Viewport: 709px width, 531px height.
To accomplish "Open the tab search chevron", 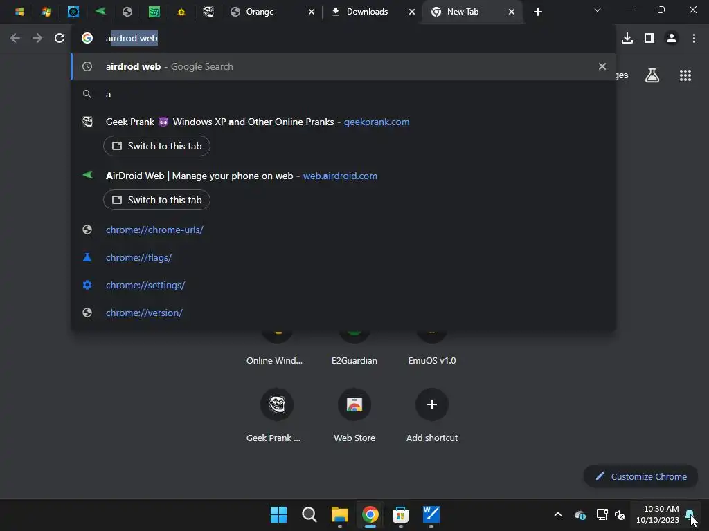I will (x=598, y=10).
